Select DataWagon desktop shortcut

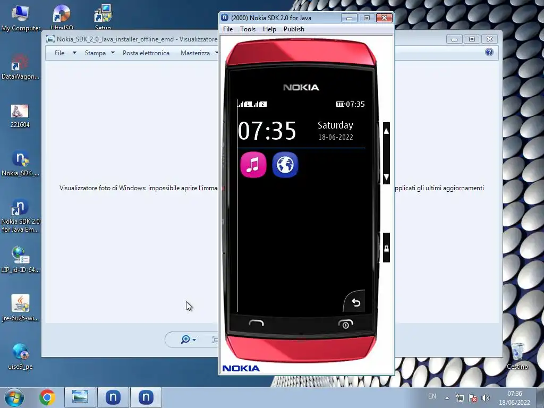[20, 67]
